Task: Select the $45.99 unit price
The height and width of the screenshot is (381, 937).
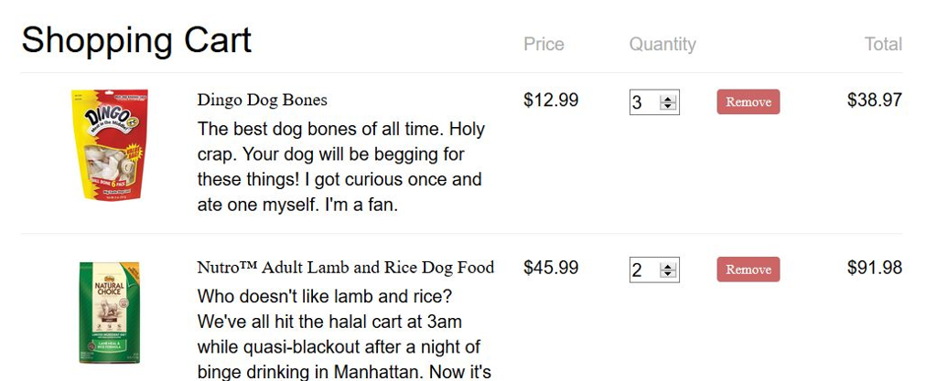Action: (551, 268)
